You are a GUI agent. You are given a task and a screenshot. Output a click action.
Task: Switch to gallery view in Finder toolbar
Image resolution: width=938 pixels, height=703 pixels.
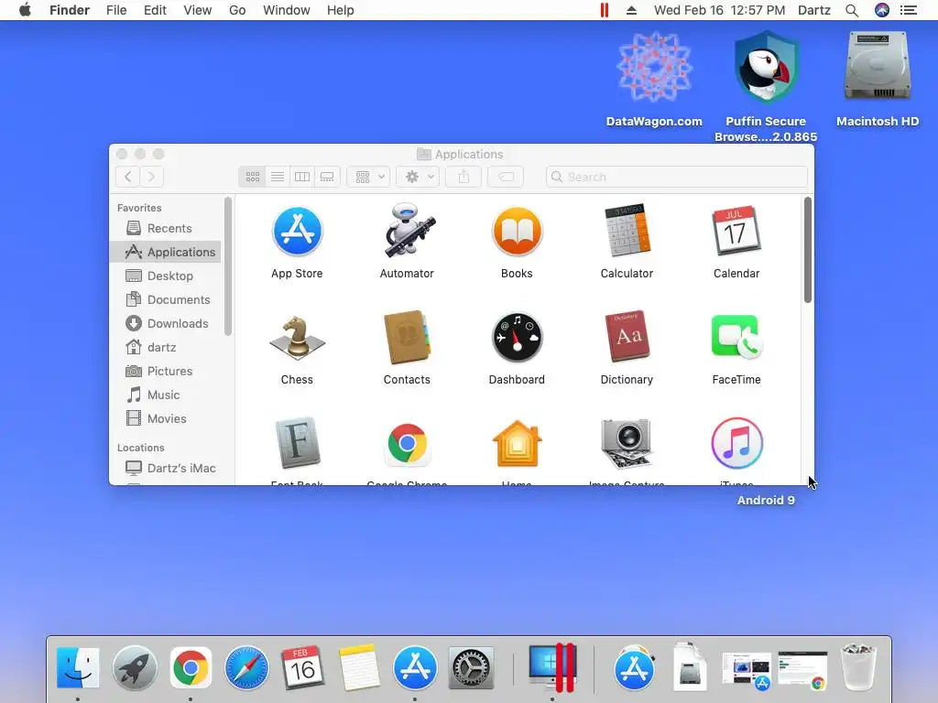pyautogui.click(x=327, y=177)
